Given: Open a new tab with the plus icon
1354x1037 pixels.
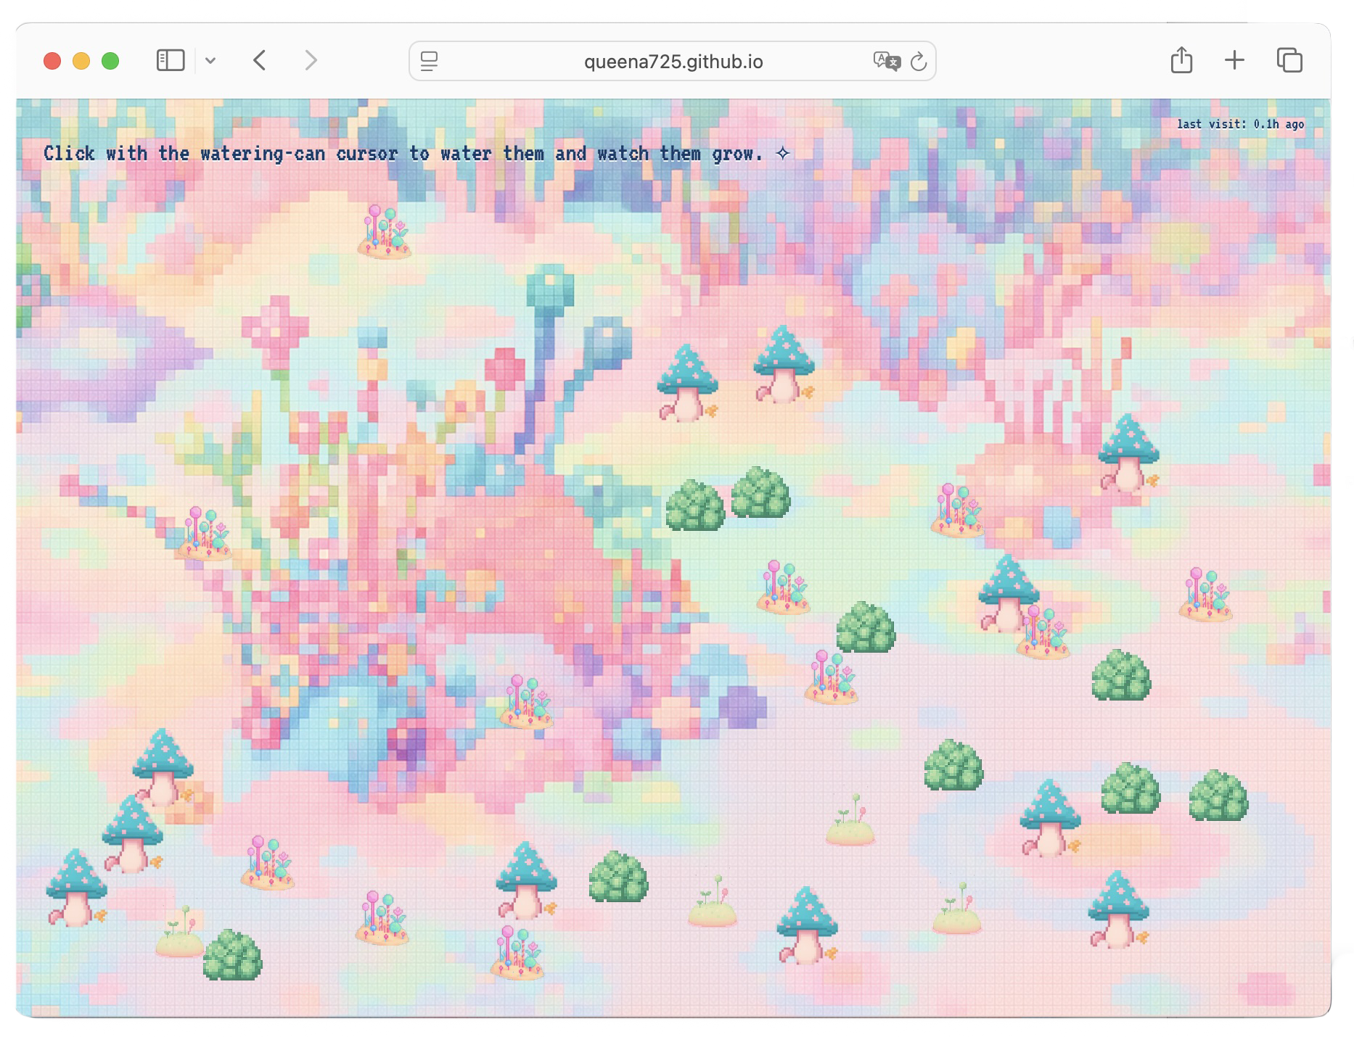Looking at the screenshot, I should (1234, 61).
